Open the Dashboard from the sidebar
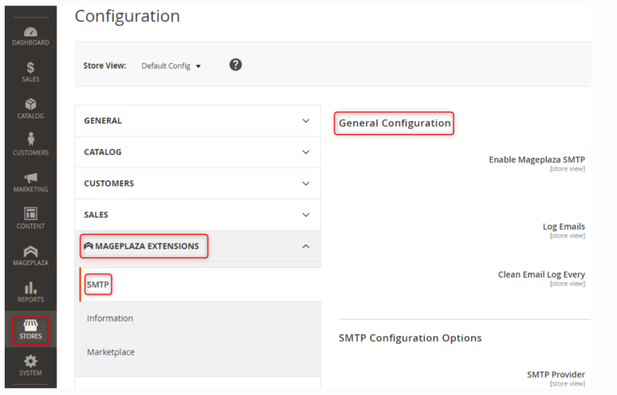Image resolution: width=617 pixels, height=395 pixels. point(30,35)
